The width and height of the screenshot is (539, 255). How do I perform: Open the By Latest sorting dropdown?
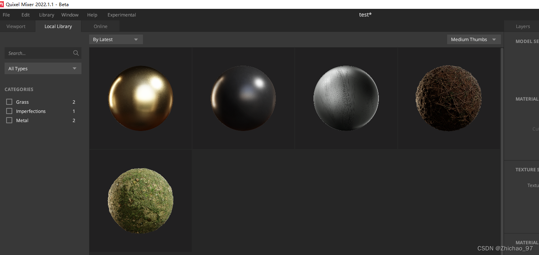coord(116,39)
